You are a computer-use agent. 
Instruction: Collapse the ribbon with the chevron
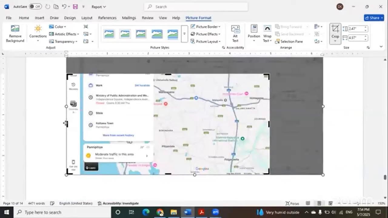click(x=381, y=47)
